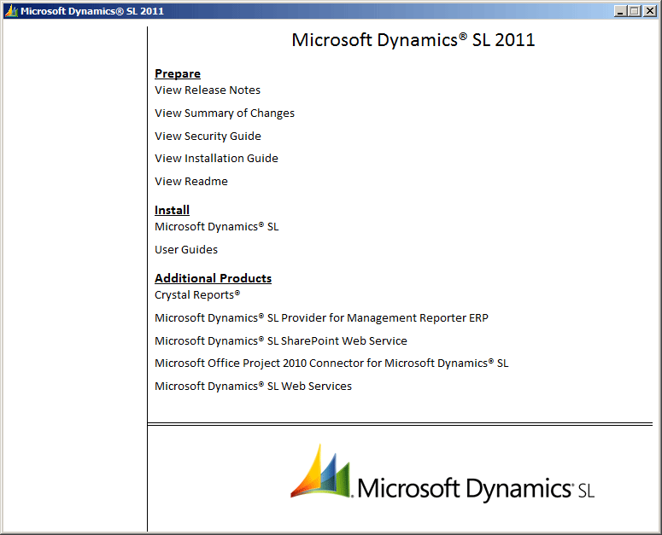Click Microsoft Office Project 2010 Connector link

pos(331,363)
